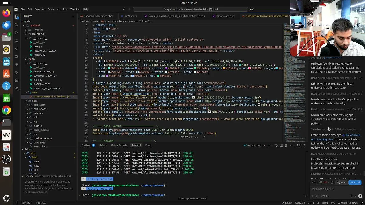Click the Reject all button

(341, 183)
